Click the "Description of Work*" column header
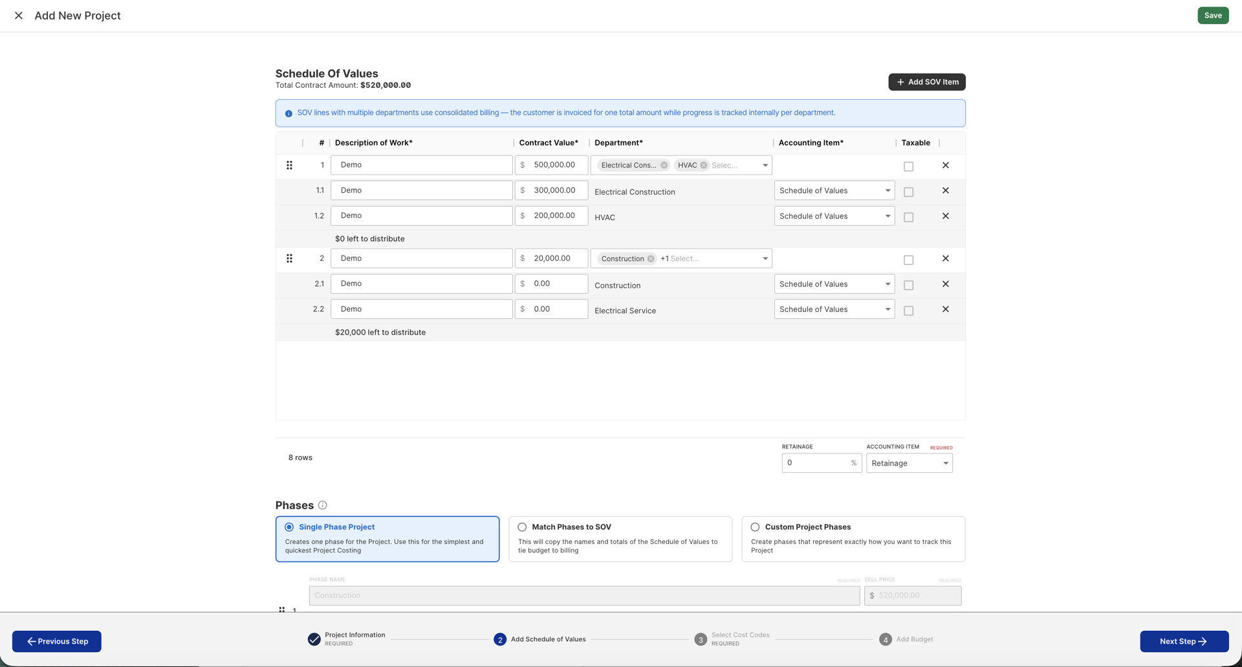The height and width of the screenshot is (667, 1242). 374,143
